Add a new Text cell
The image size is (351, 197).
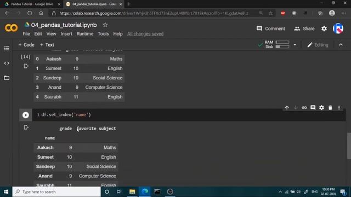click(47, 45)
